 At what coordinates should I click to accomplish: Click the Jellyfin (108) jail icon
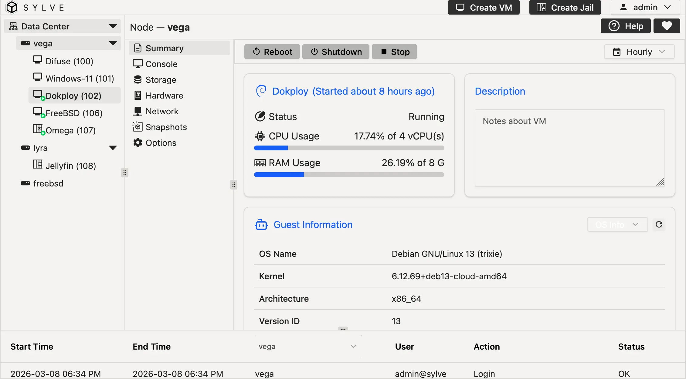(38, 165)
